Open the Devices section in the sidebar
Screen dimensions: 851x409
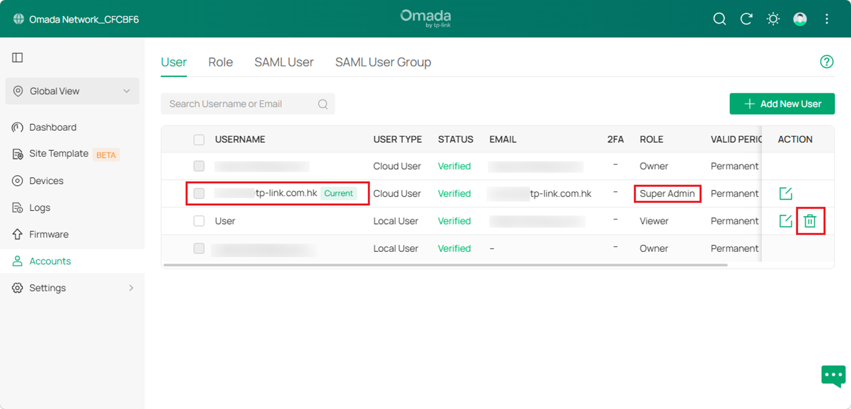click(46, 180)
